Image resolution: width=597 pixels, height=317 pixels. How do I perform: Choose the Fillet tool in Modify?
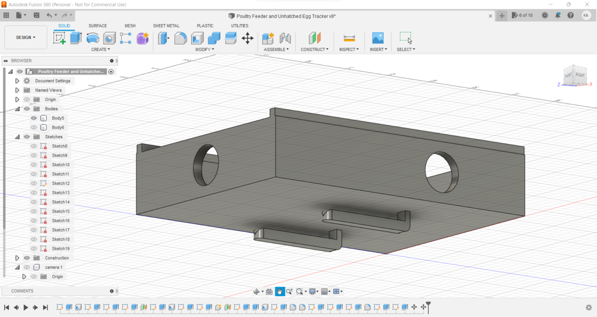(x=181, y=38)
